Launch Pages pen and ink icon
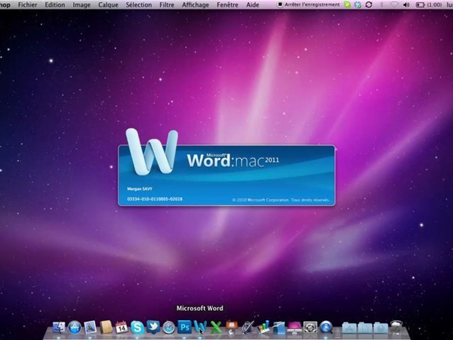The width and height of the screenshot is (453, 340). 247,328
